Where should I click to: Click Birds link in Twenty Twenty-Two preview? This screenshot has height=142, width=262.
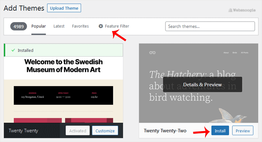click(235, 53)
